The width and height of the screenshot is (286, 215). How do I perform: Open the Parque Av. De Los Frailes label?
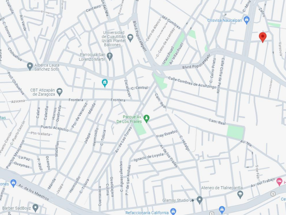(129, 119)
